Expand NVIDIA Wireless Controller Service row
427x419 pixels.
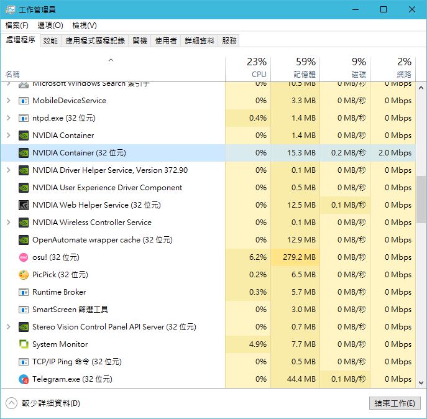(x=9, y=223)
